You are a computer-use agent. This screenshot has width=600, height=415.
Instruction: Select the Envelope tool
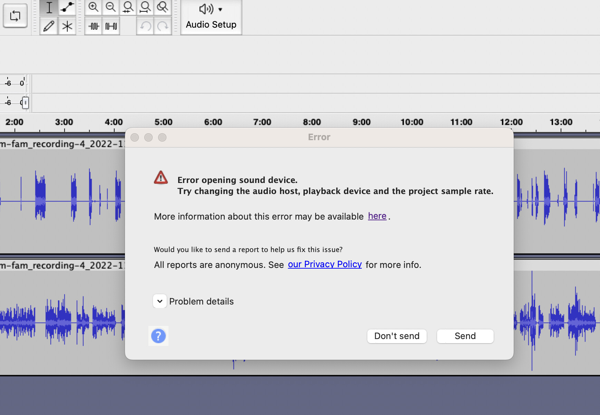coord(68,7)
